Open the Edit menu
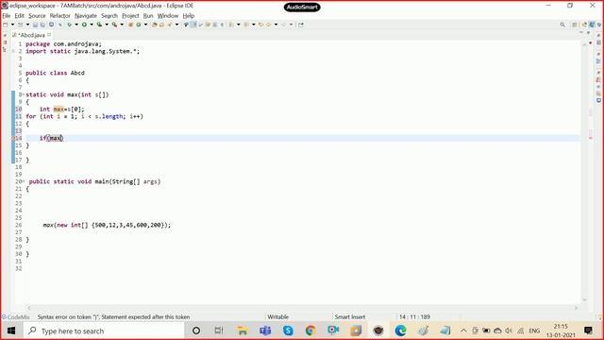The height and width of the screenshot is (340, 604). pyautogui.click(x=19, y=16)
